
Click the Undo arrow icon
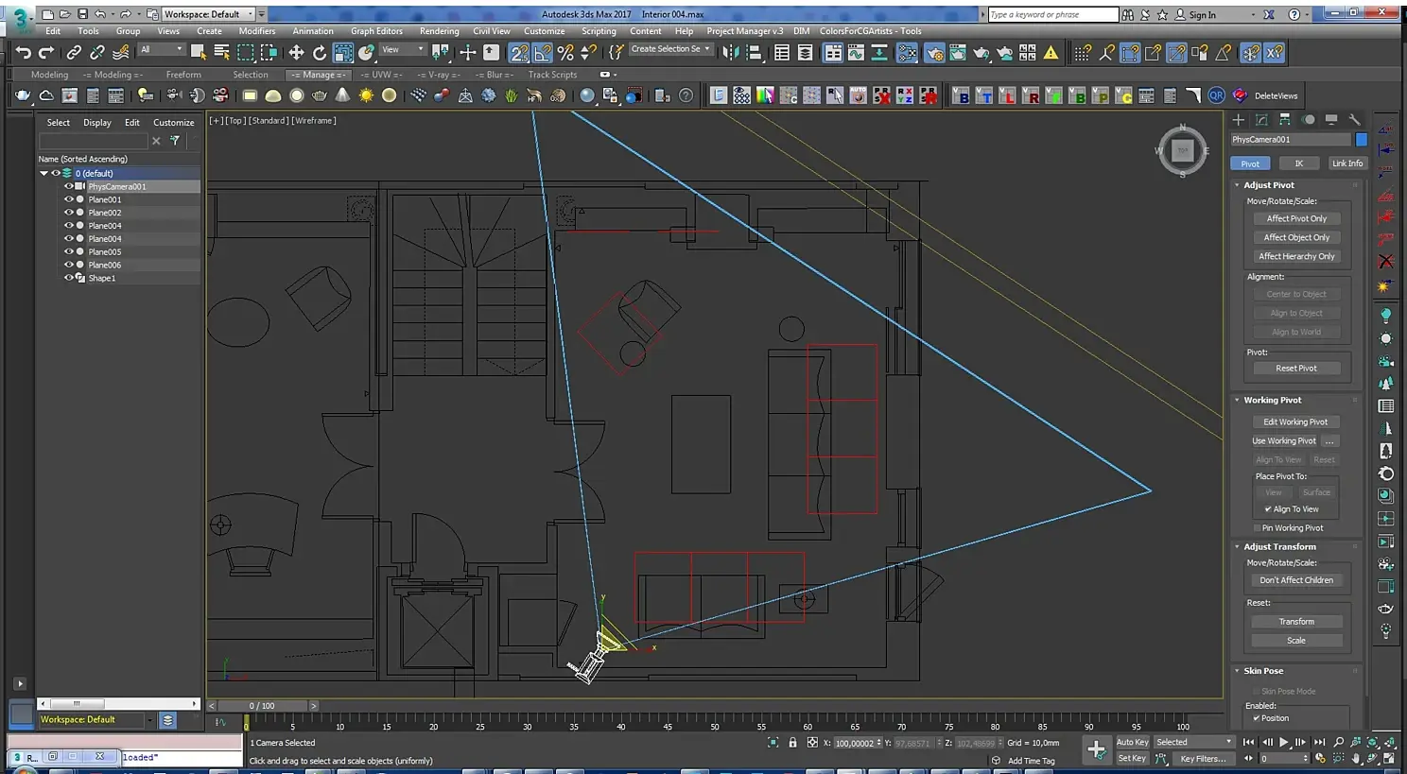coord(23,53)
